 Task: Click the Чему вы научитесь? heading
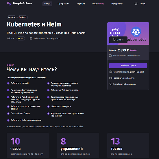[x=32, y=70]
